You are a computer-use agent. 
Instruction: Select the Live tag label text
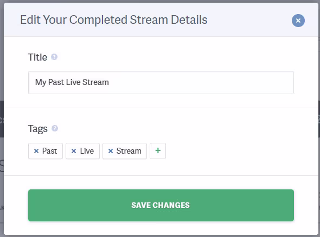(x=87, y=151)
